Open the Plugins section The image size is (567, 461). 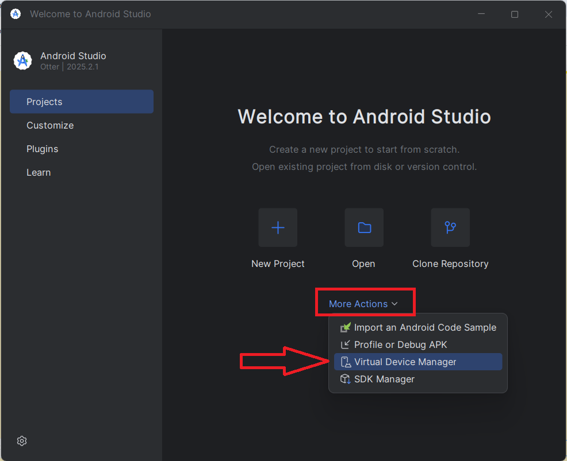tap(43, 149)
